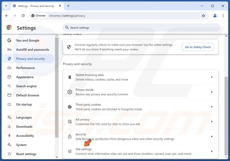Screen dimensions: 230x161
Task: Expand Third-party cookies arrow
Action: pyautogui.click(x=212, y=107)
